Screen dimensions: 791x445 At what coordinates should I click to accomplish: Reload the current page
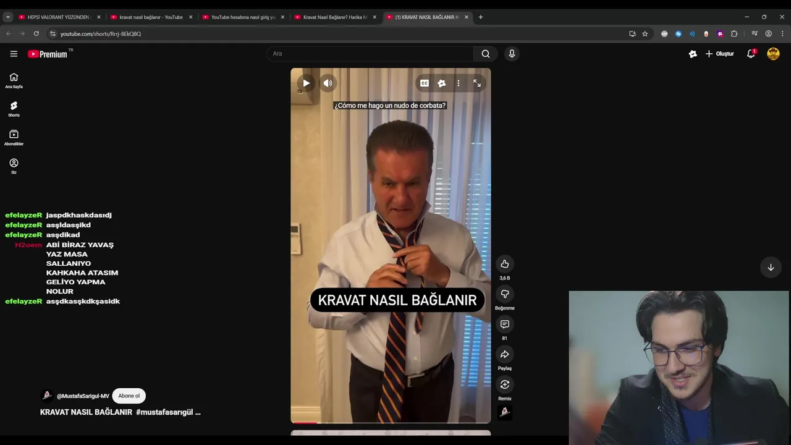[x=36, y=34]
